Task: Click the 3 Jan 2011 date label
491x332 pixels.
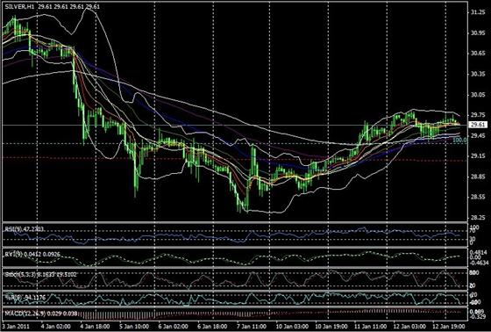Action: coord(17,326)
